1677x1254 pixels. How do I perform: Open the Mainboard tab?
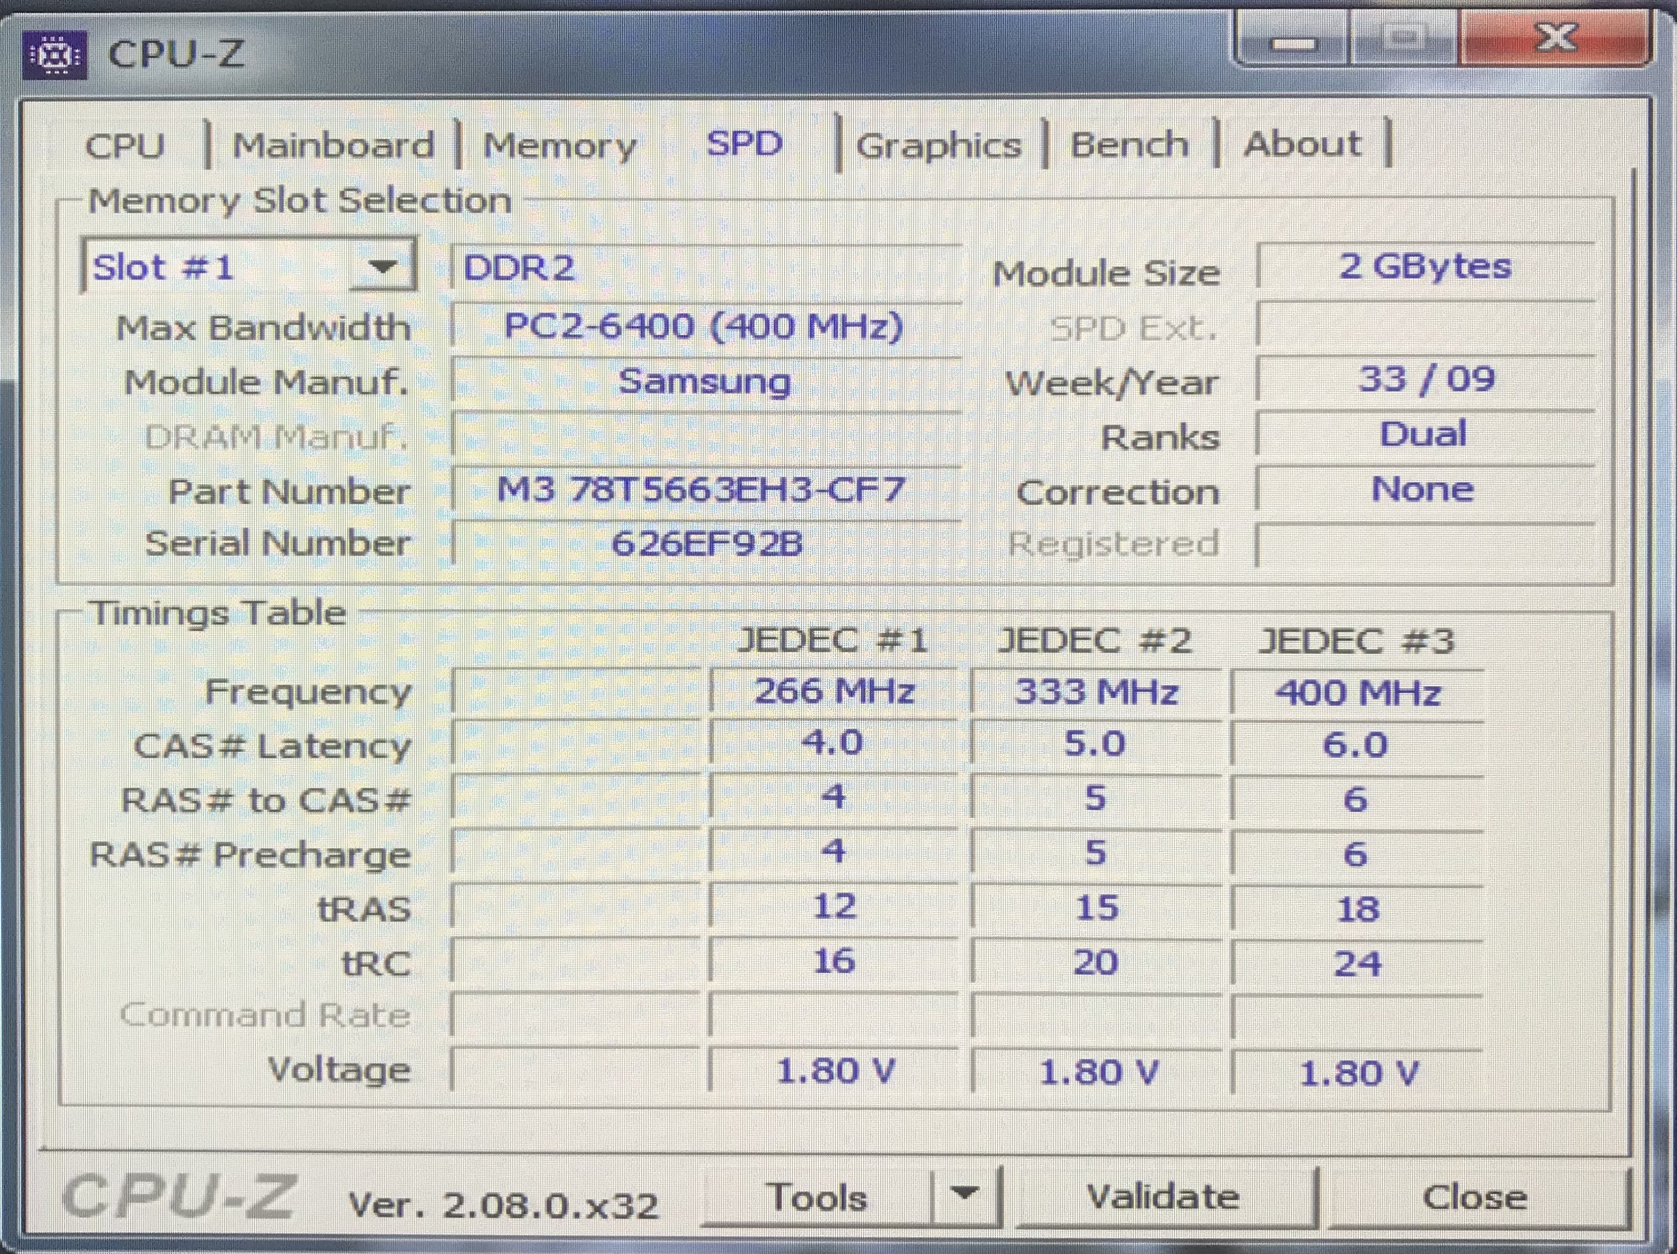pyautogui.click(x=333, y=146)
